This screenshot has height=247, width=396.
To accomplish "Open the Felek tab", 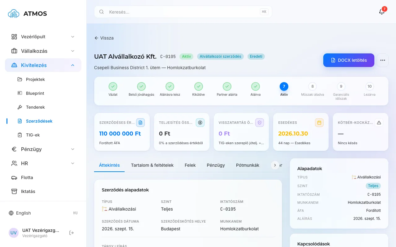I will coord(190,165).
